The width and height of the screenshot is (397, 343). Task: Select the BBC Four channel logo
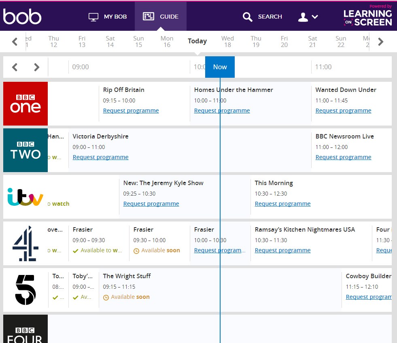coord(25,329)
